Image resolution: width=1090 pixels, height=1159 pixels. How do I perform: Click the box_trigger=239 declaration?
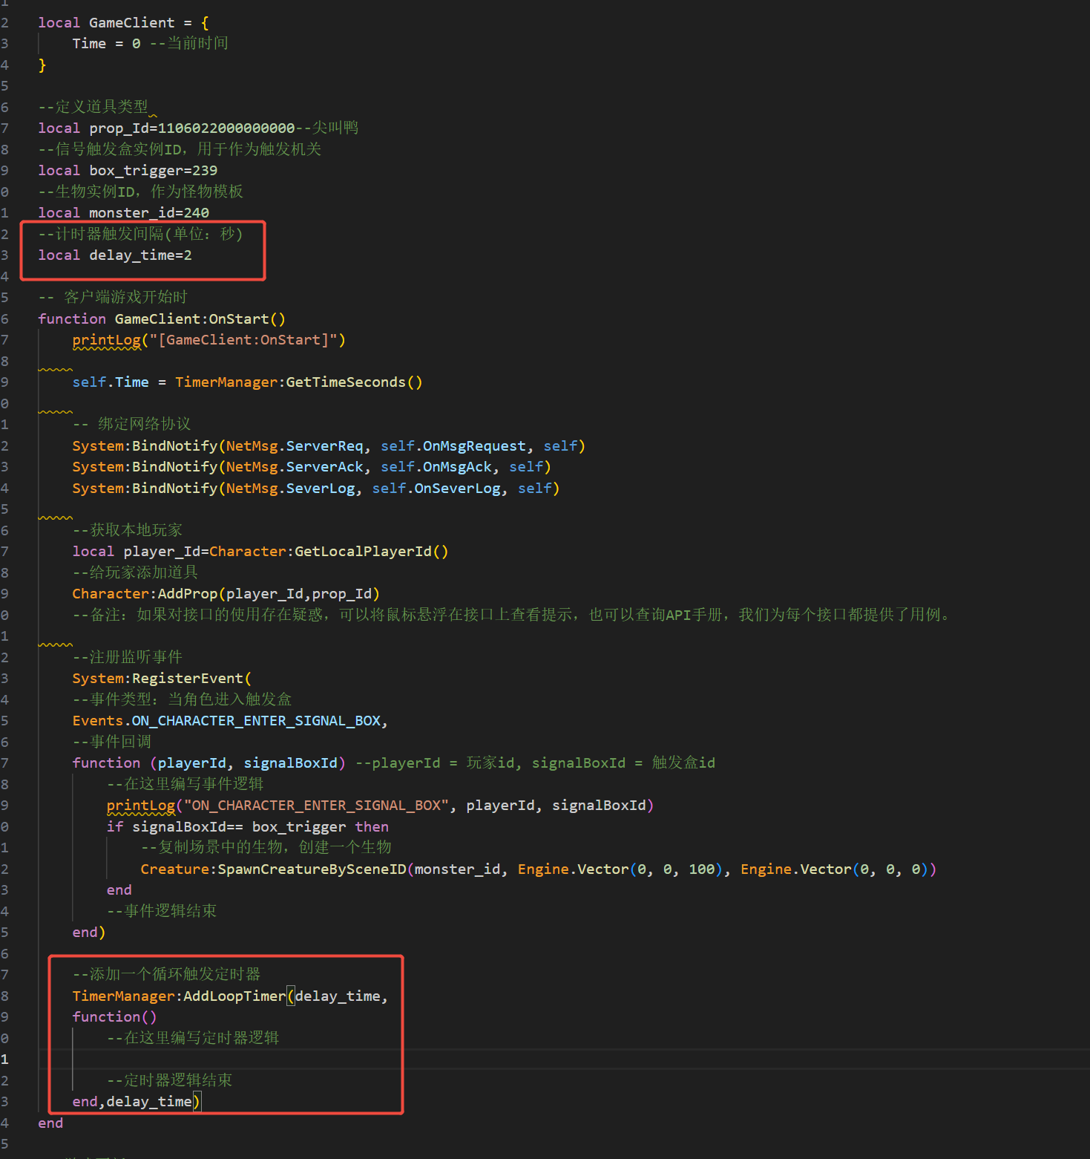pyautogui.click(x=153, y=171)
